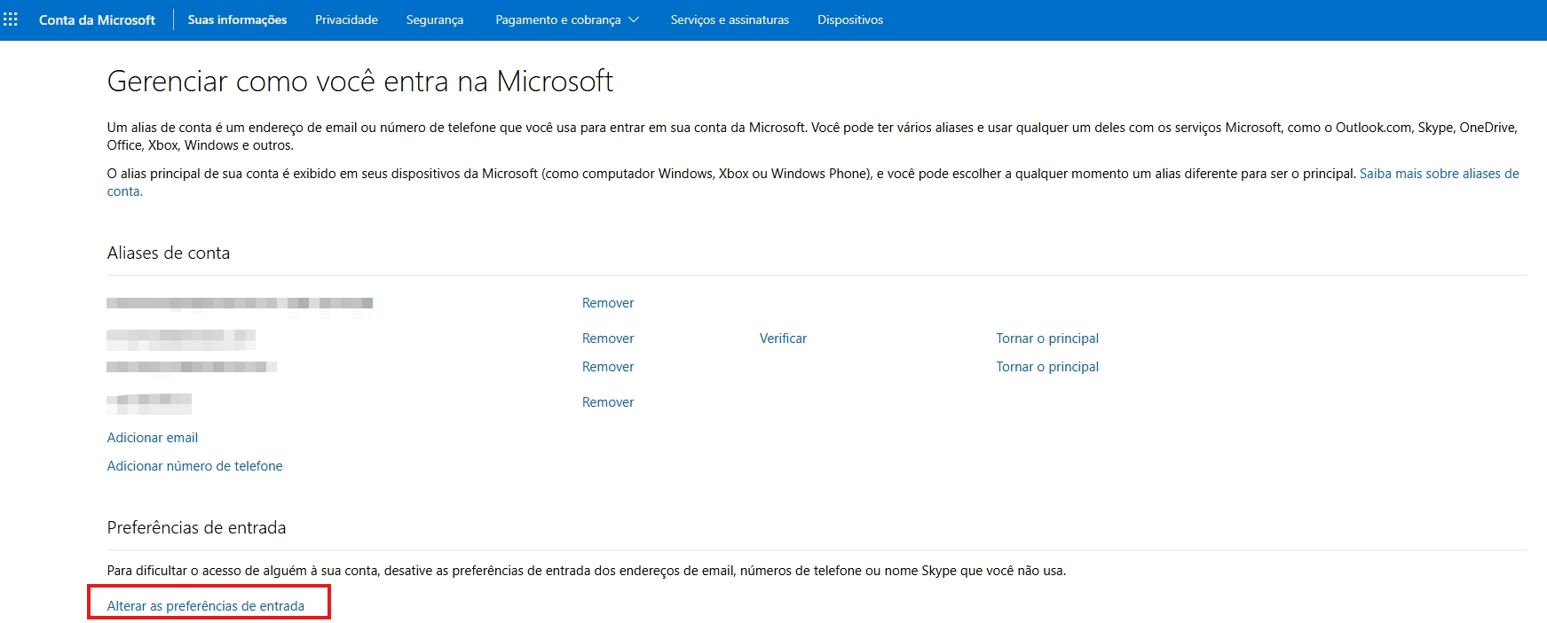Screen dimensions: 1547x623
Task: Open the Dispositivos page
Action: (x=850, y=19)
